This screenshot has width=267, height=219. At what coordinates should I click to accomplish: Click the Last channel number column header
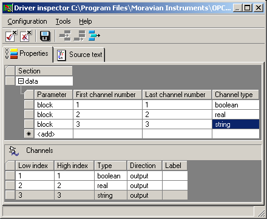177,95
